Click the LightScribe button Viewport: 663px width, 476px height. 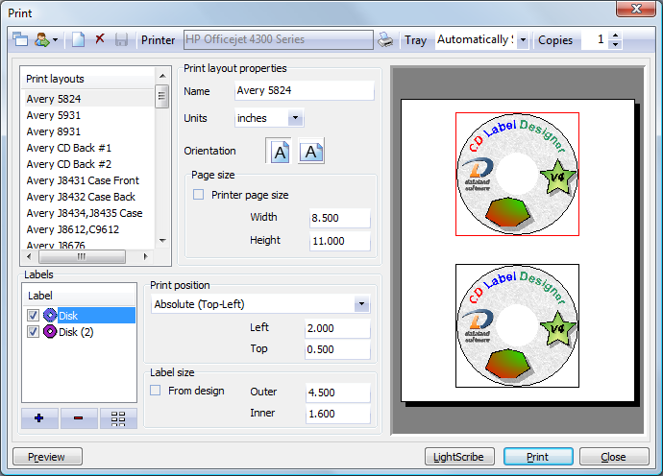[x=459, y=457]
